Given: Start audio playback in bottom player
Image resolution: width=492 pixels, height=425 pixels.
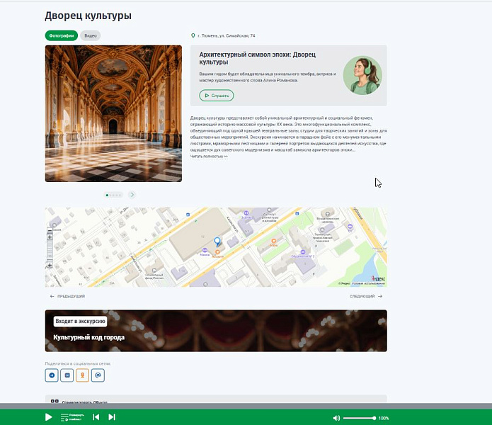Looking at the screenshot, I should pos(49,416).
